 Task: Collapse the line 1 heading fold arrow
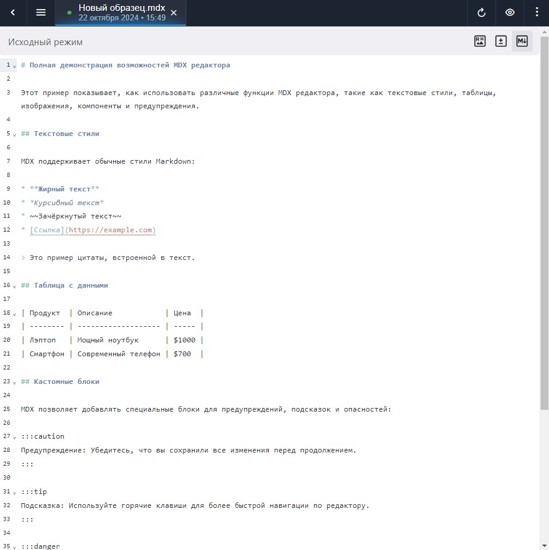point(14,66)
